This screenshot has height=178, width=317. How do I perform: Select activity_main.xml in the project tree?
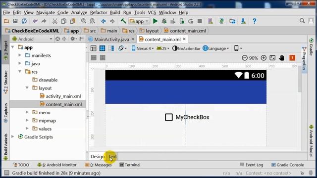point(63,96)
